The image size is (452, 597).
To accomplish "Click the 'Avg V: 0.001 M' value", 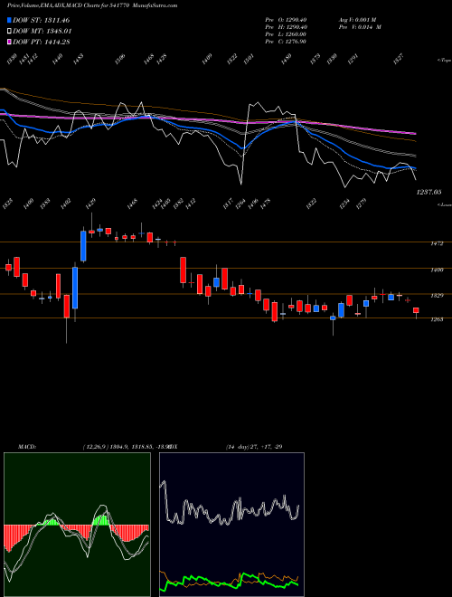I will pyautogui.click(x=360, y=19).
